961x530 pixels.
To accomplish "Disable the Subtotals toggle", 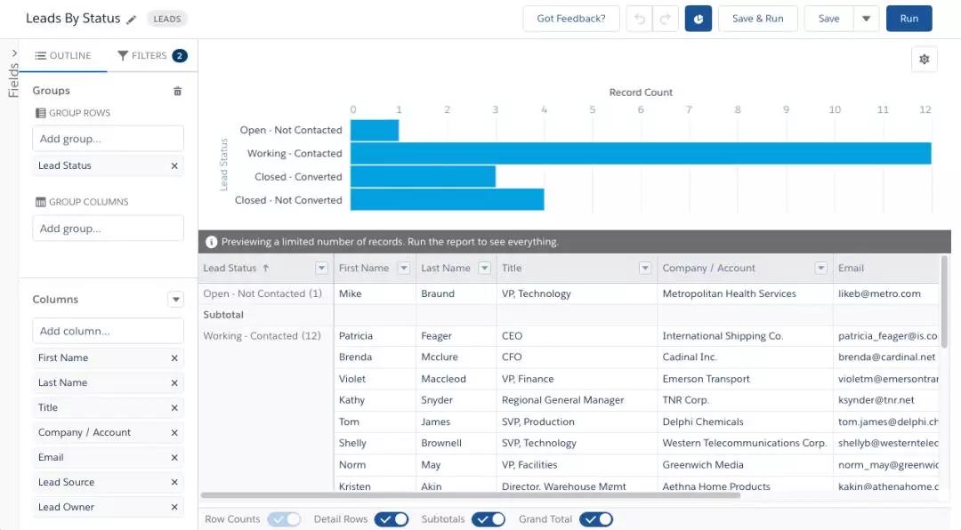I will [x=489, y=519].
